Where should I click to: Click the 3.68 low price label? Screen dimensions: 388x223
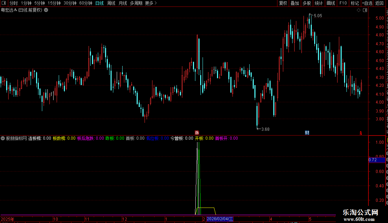(x=265, y=129)
